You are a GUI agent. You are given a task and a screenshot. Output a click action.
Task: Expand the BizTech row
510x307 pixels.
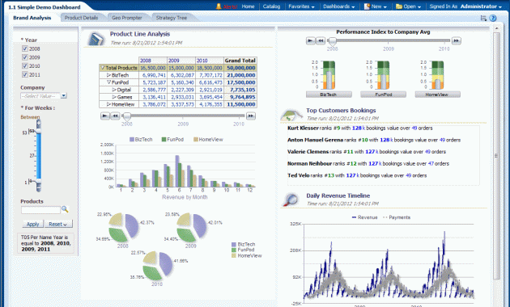109,75
